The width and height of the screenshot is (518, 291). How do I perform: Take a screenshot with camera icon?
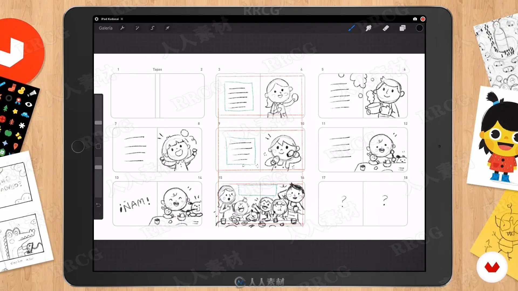415,19
